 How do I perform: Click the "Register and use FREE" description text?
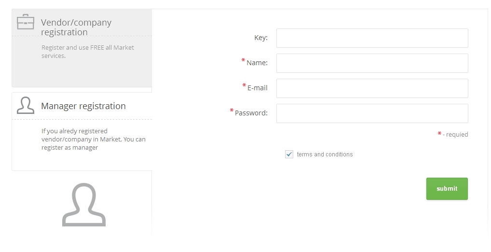(88, 52)
